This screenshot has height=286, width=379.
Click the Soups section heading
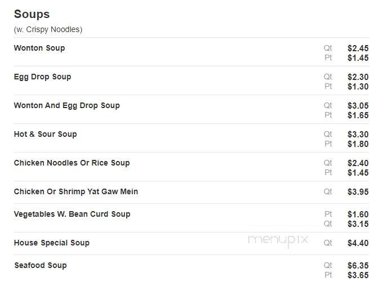(x=32, y=14)
